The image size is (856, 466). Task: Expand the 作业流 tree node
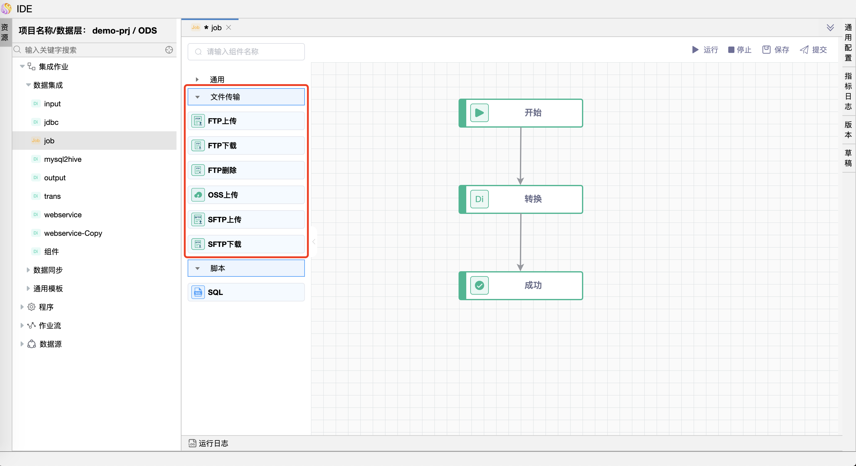click(x=22, y=325)
